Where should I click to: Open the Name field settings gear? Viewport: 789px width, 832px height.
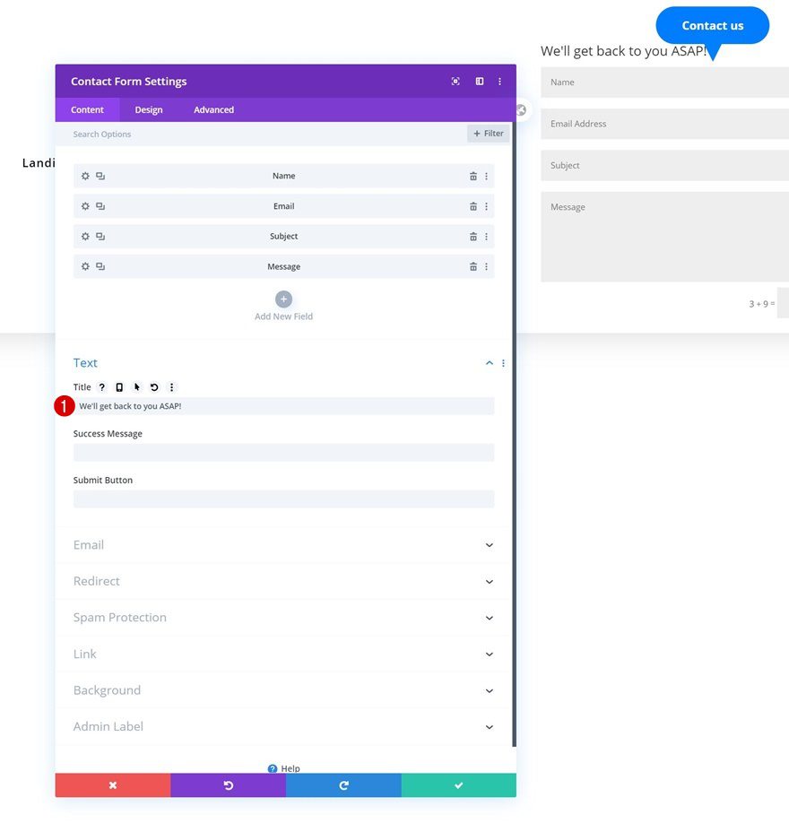click(x=84, y=176)
